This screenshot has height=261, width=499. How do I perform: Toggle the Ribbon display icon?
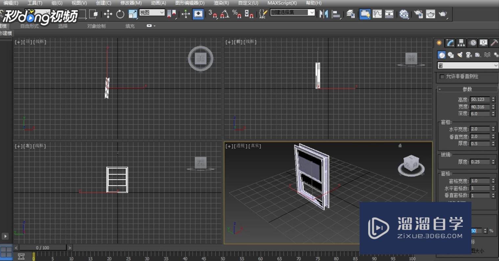click(365, 14)
